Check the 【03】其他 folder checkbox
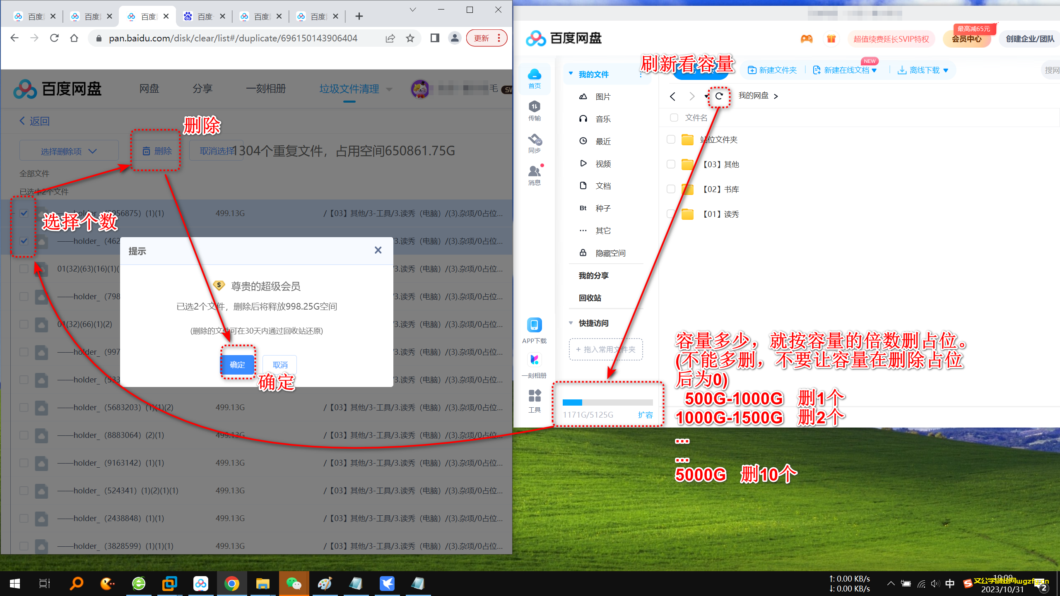The image size is (1060, 596). coord(671,164)
